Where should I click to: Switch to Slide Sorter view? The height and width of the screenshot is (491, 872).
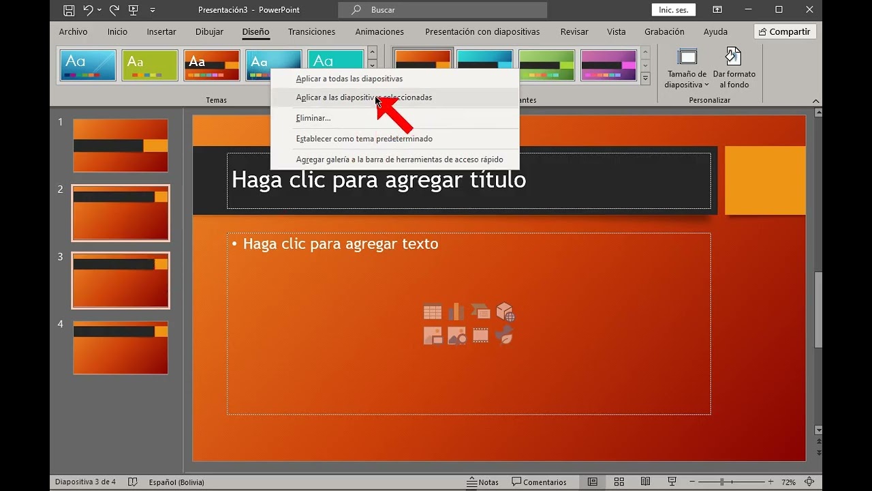(619, 482)
